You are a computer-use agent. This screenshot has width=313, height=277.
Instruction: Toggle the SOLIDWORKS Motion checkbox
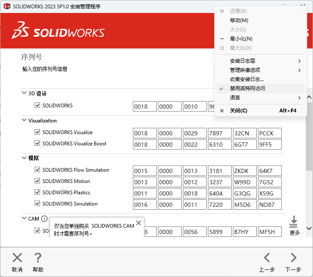(38, 181)
